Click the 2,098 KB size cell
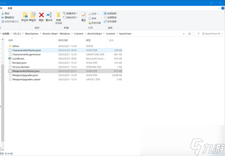Screen dimensions: 225x156 117,75
